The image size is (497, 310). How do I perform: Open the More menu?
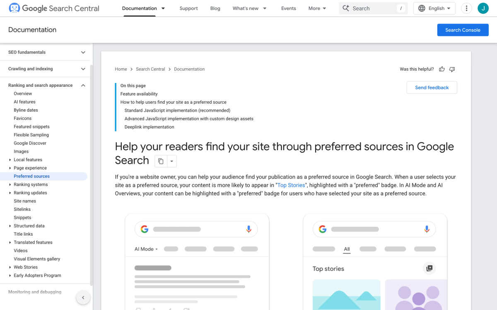pyautogui.click(x=318, y=8)
